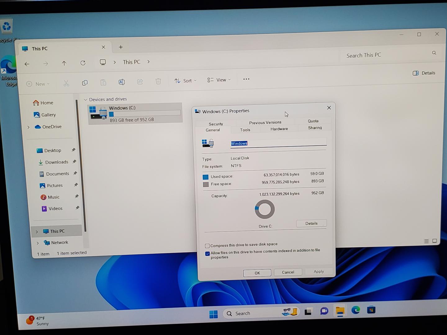Viewport: 447px width, 335px height.
Task: Switch to the Security tab
Action: pyautogui.click(x=216, y=124)
